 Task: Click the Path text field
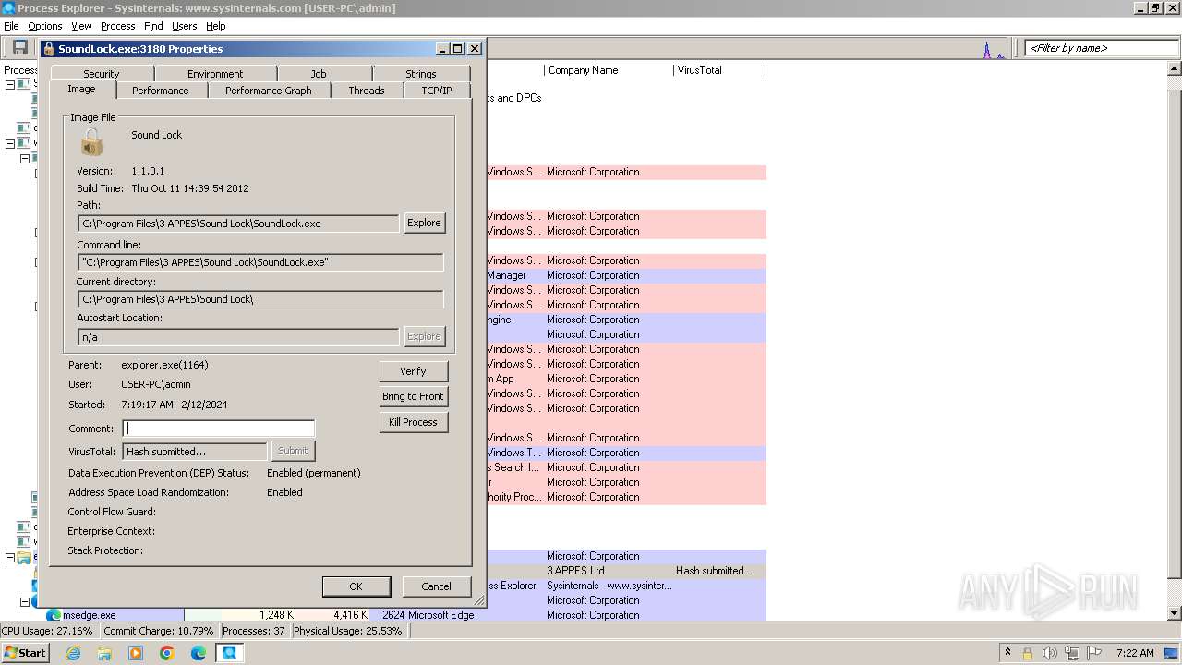(238, 224)
